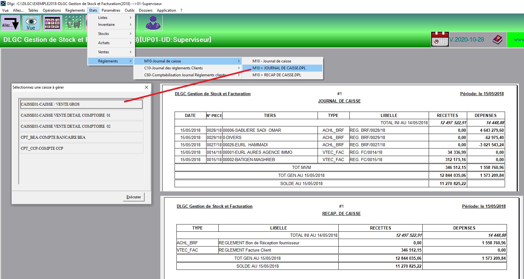Select CAISSE02-CAISSE VENTE DETAIL COMPTOIRE 01

[x=81, y=115]
